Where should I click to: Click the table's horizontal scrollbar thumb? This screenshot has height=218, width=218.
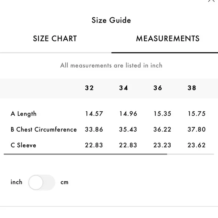(85, 154)
